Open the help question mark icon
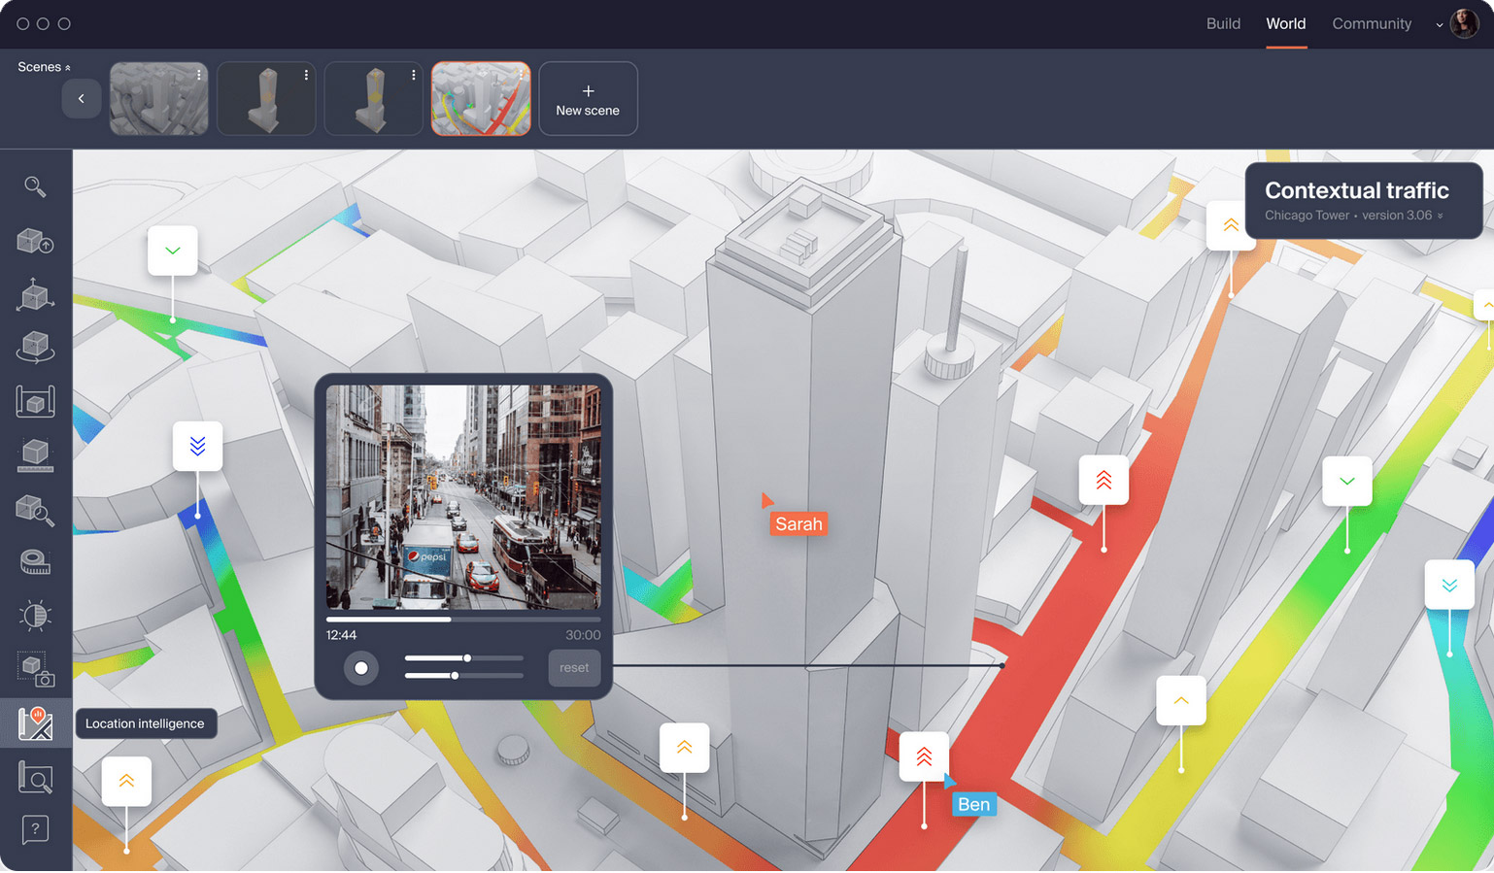Screen dimensions: 1494x873 35,829
